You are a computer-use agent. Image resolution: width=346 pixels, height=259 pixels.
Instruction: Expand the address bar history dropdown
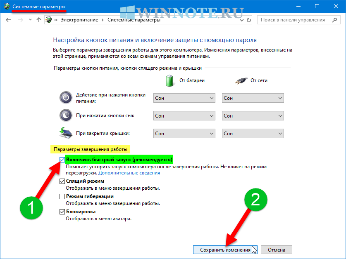[x=242, y=20]
